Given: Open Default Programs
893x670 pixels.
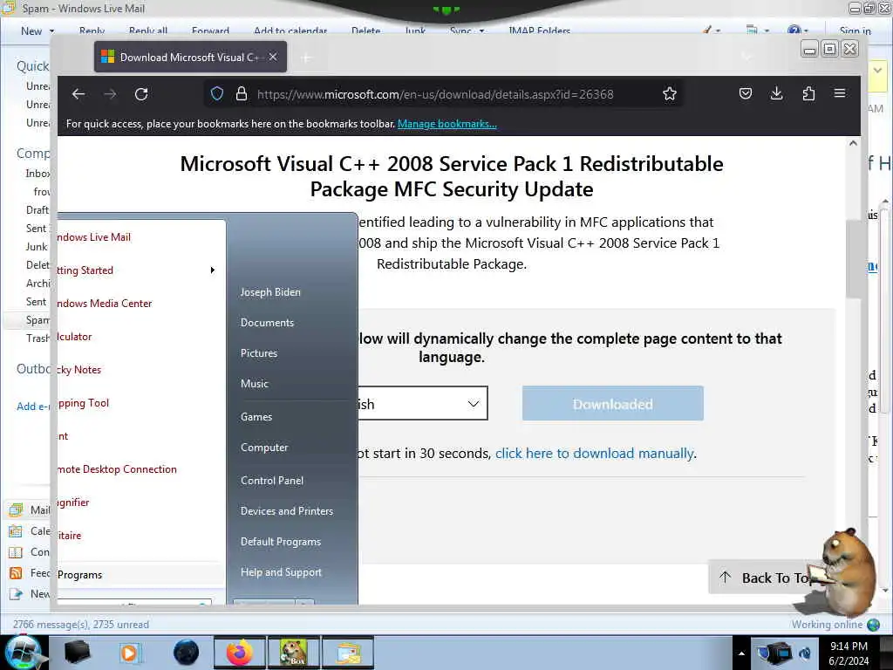Looking at the screenshot, I should point(280,541).
